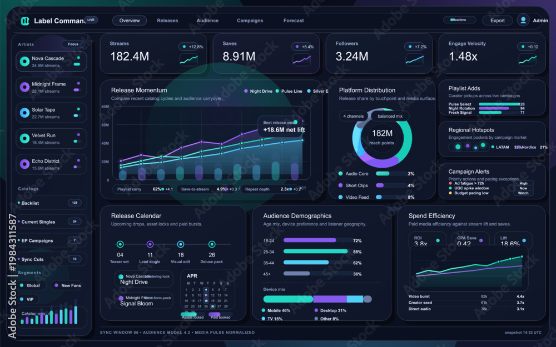Image resolution: width=556 pixels, height=347 pixels.
Task: Select Nova Cascade artist avatar icon
Action: coord(24,62)
